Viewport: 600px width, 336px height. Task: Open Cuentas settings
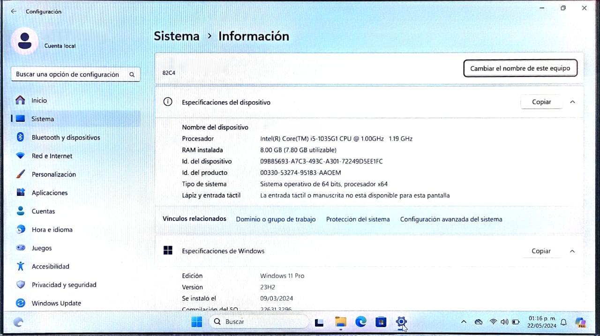[75, 211]
